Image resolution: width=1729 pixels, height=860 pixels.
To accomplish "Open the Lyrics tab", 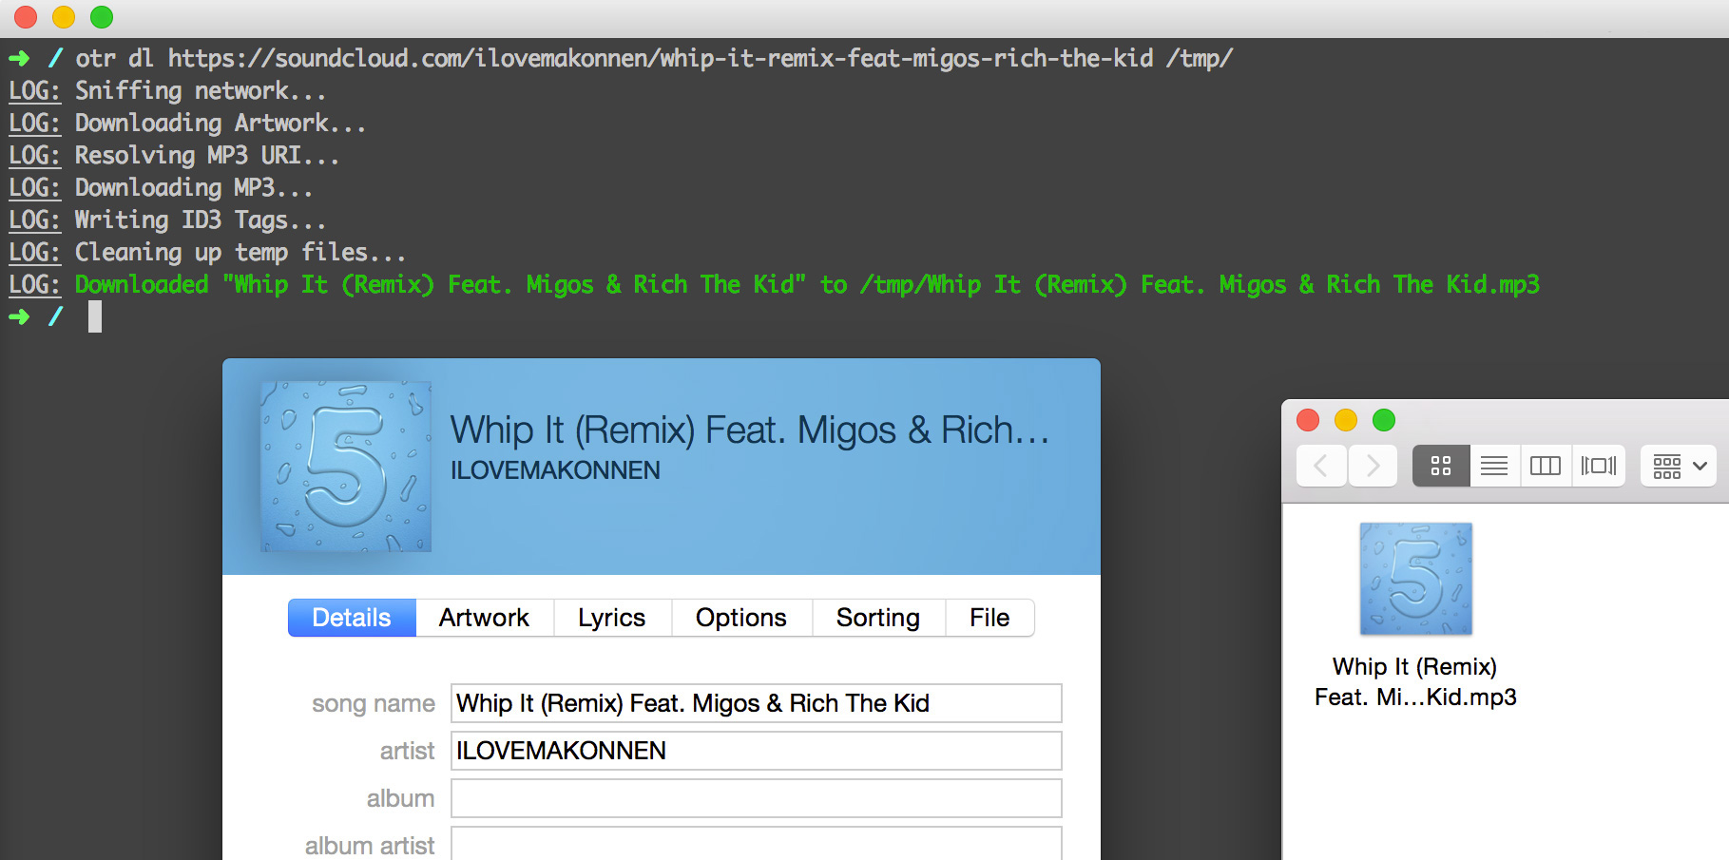I will (612, 618).
